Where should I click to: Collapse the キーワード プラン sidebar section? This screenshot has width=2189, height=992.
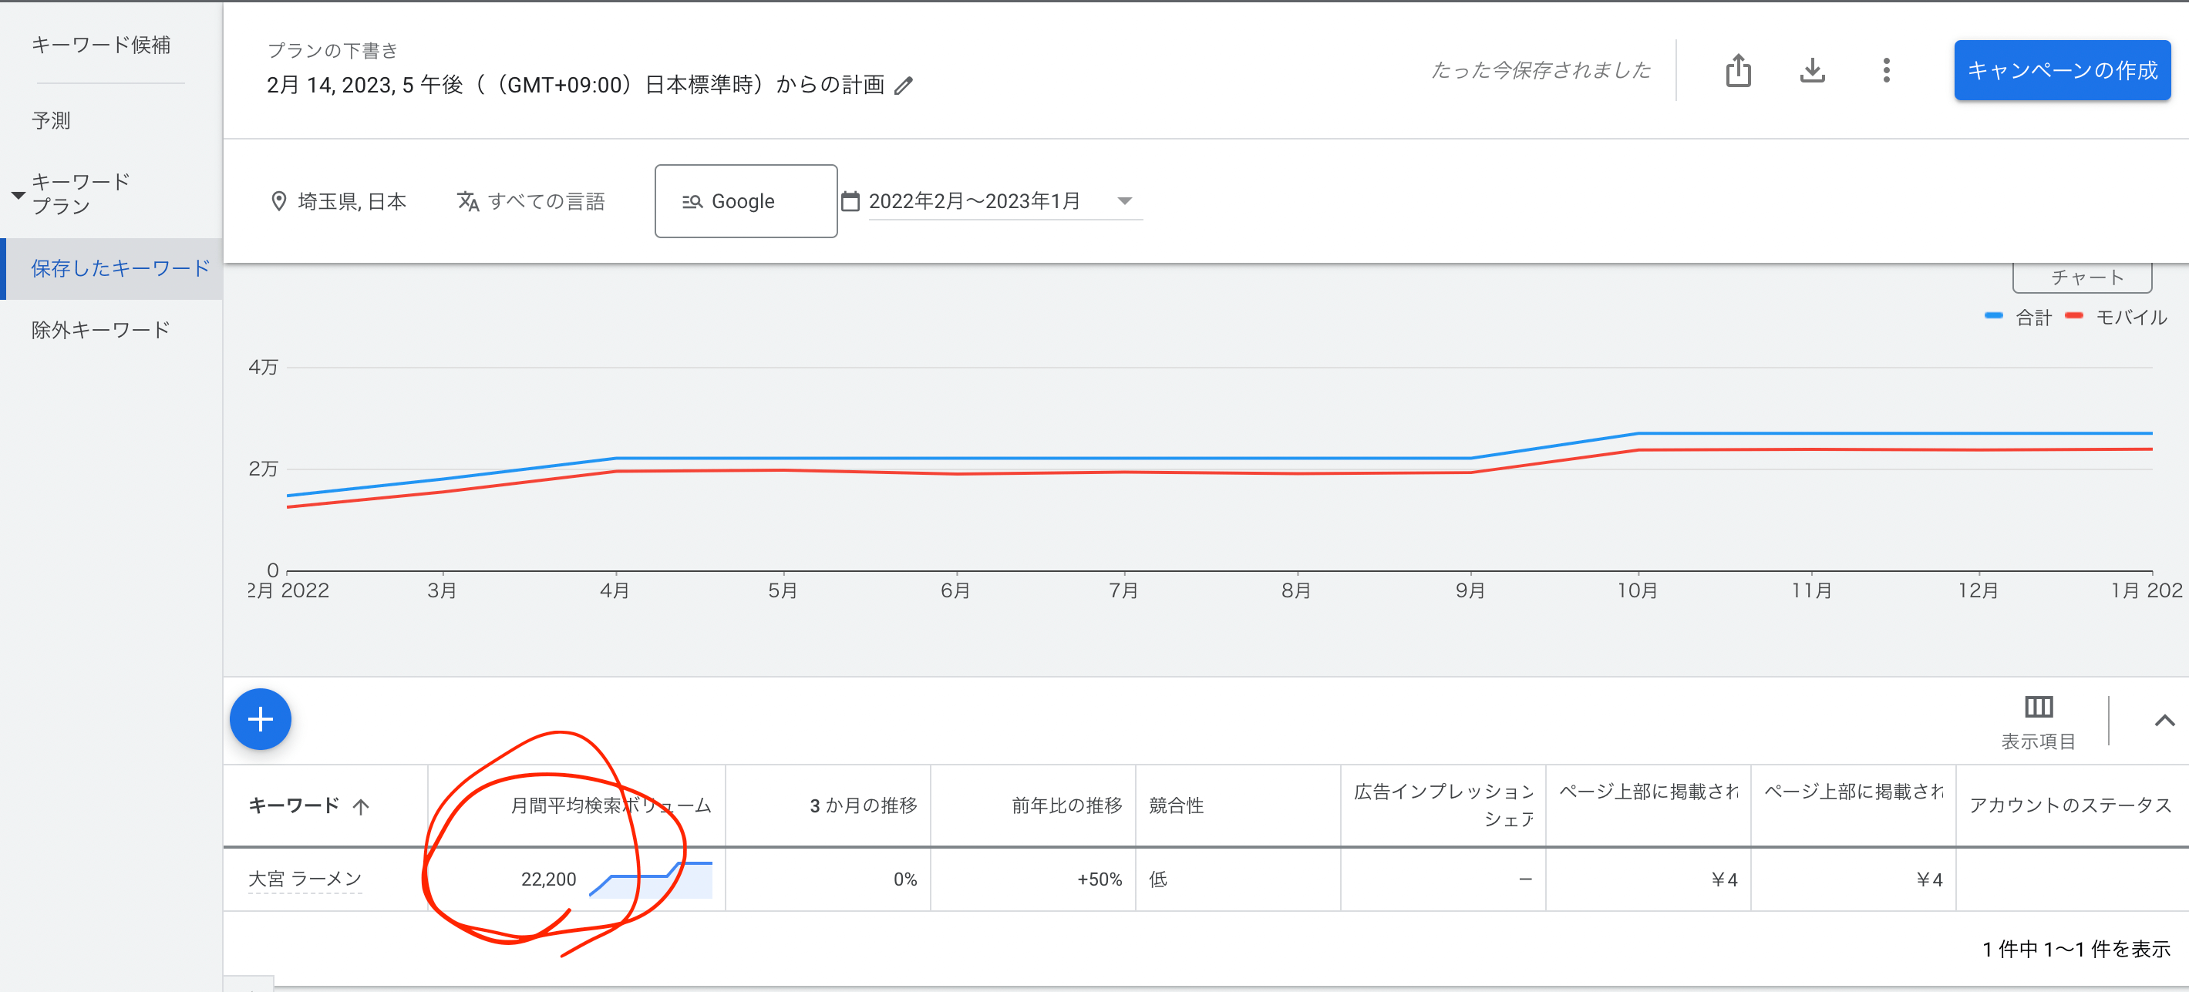tap(18, 194)
